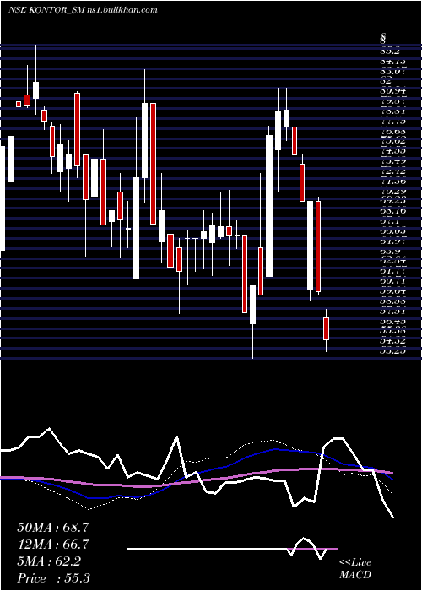This screenshot has width=422, height=591.
Task: Click the '<<Live MACD' label
Action: point(355,568)
